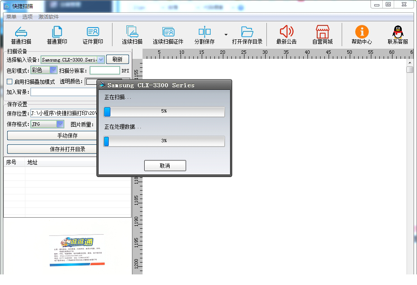
Task: Click the 扫描分辨率 DPI input field
Action: click(x=104, y=71)
